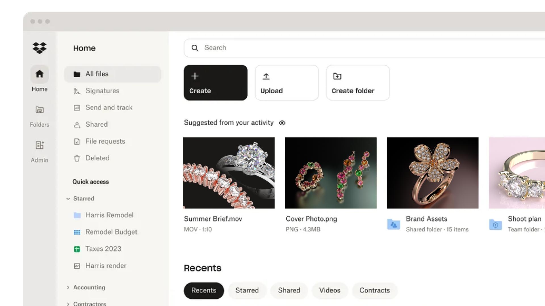Switch to the Videos filter tab
The width and height of the screenshot is (545, 306).
pyautogui.click(x=330, y=290)
